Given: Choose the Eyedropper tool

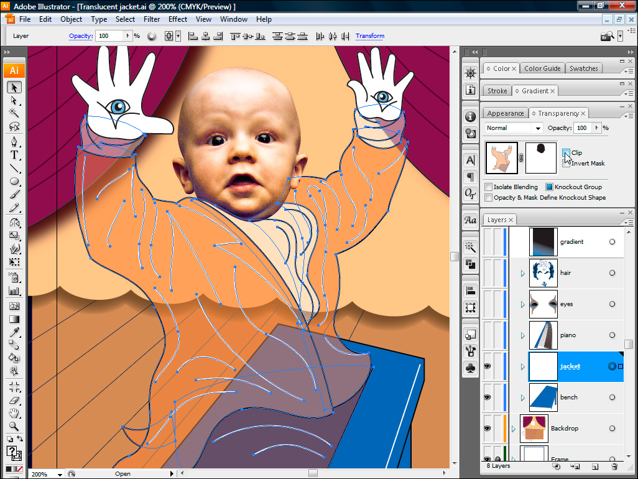Looking at the screenshot, I should (x=14, y=332).
